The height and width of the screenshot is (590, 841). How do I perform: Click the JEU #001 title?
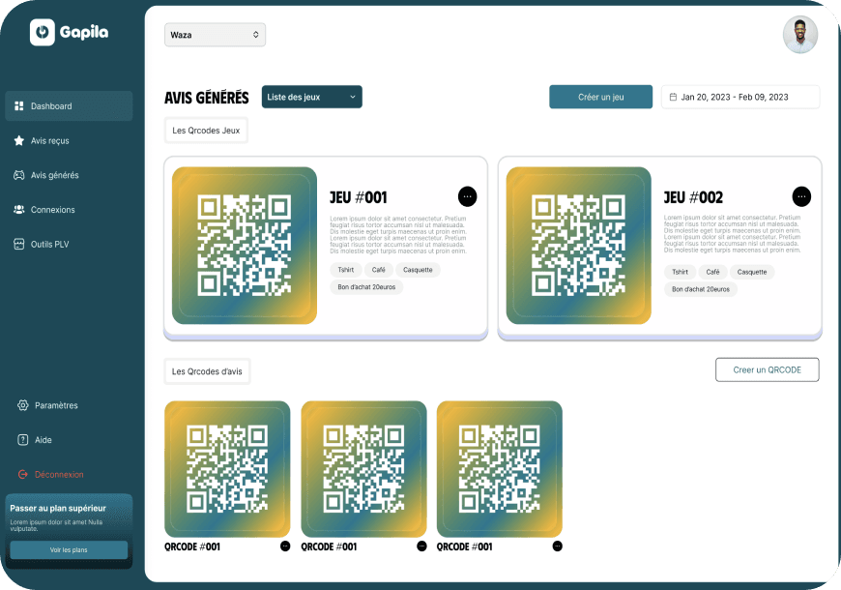pos(359,197)
